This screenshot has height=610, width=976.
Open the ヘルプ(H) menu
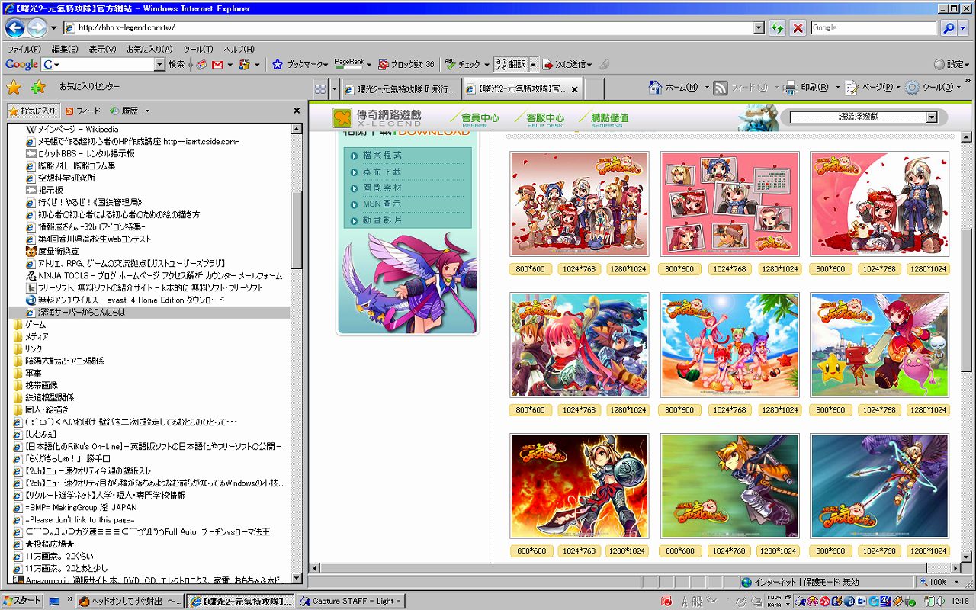click(239, 49)
